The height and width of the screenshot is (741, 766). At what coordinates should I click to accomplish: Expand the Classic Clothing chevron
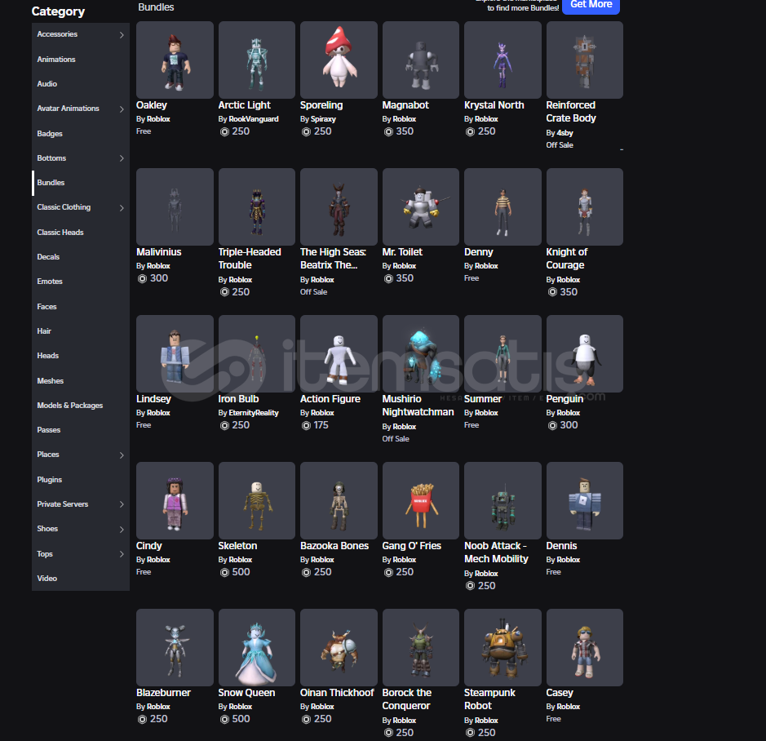coord(122,208)
